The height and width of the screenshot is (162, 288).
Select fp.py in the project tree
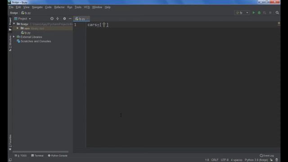26,33
